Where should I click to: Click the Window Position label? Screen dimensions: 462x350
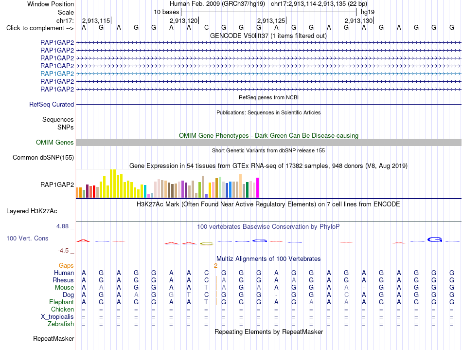(x=51, y=4)
